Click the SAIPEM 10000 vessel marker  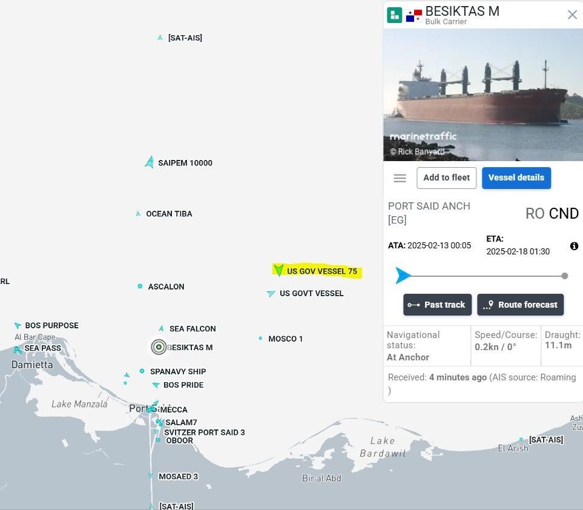coord(150,162)
